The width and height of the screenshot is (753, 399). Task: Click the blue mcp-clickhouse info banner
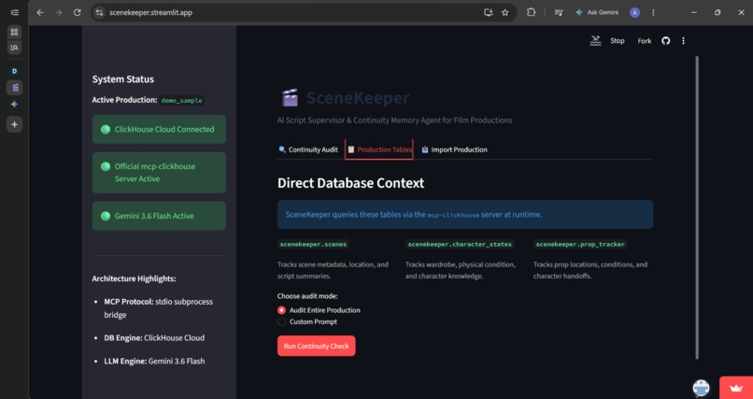coord(465,215)
